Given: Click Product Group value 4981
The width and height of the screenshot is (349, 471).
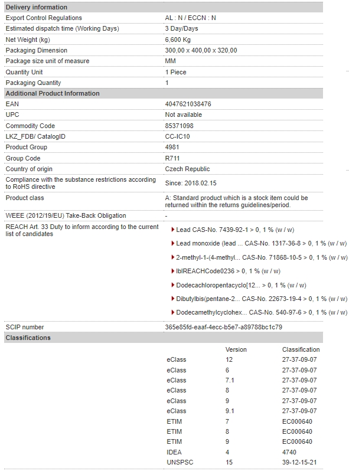Looking at the screenshot, I should (172, 147).
